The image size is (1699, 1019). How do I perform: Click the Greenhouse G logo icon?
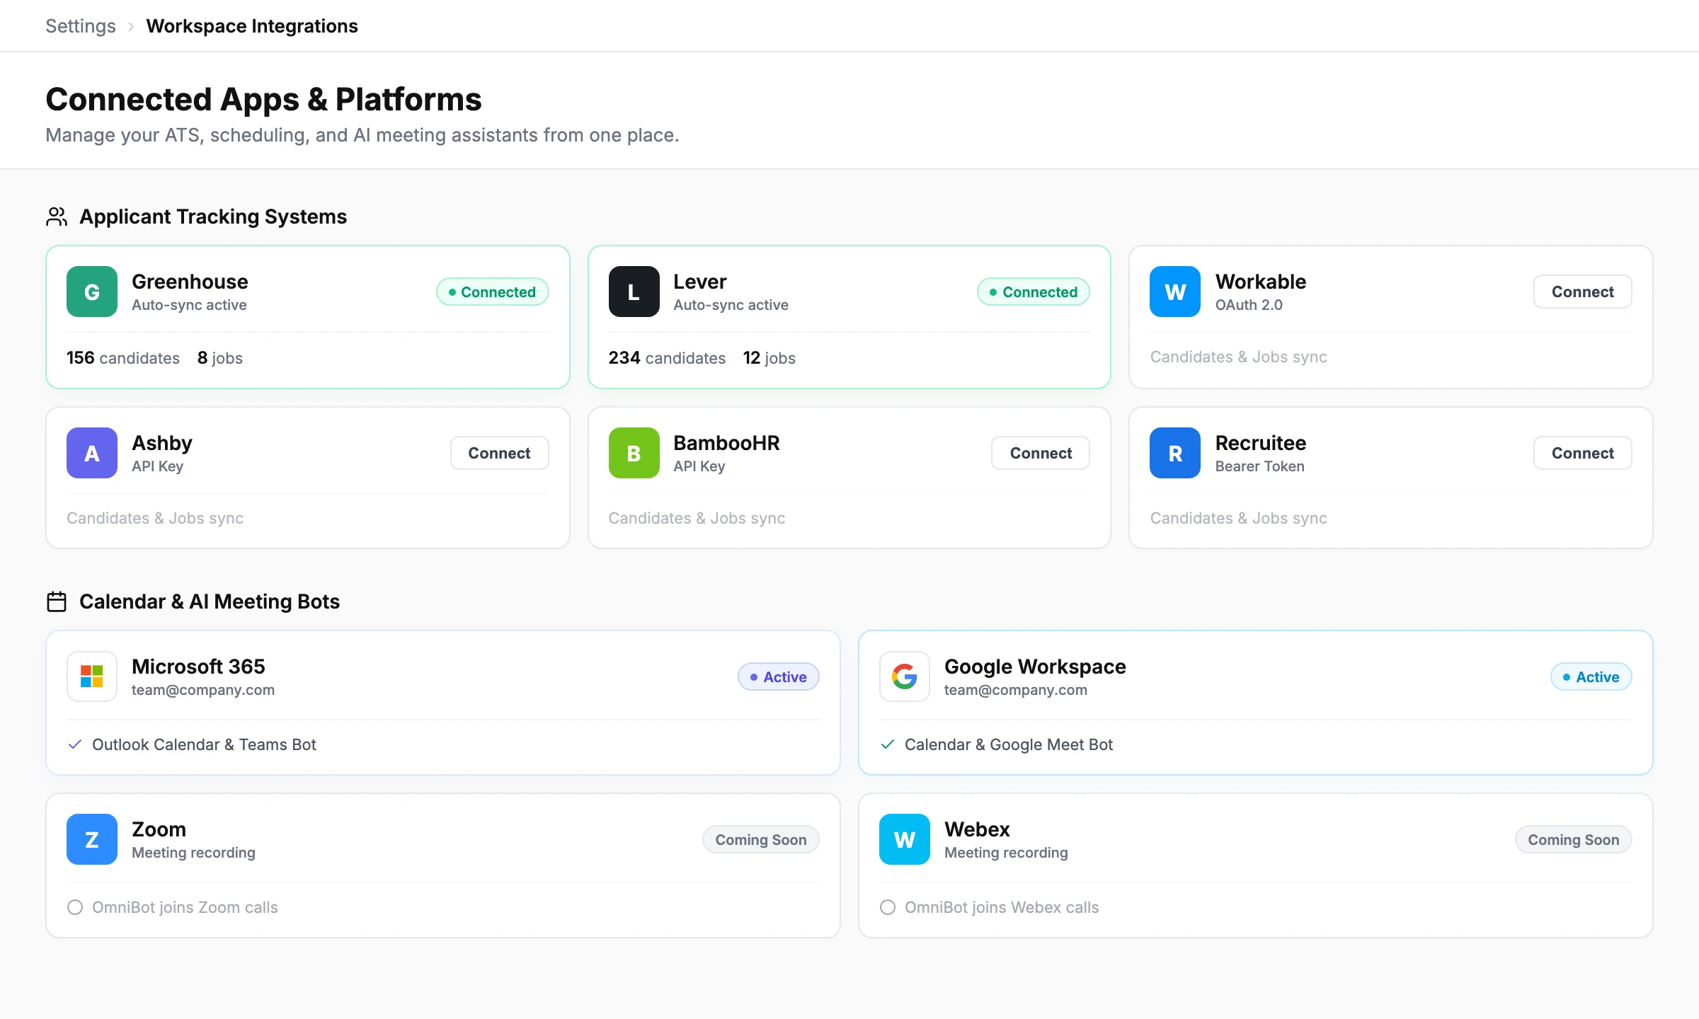(92, 292)
